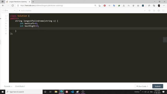Open browser Settings and more menu

[x=164, y=5]
